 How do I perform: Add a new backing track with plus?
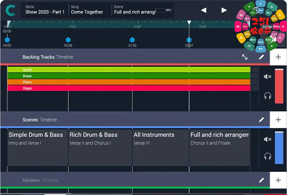(x=278, y=57)
